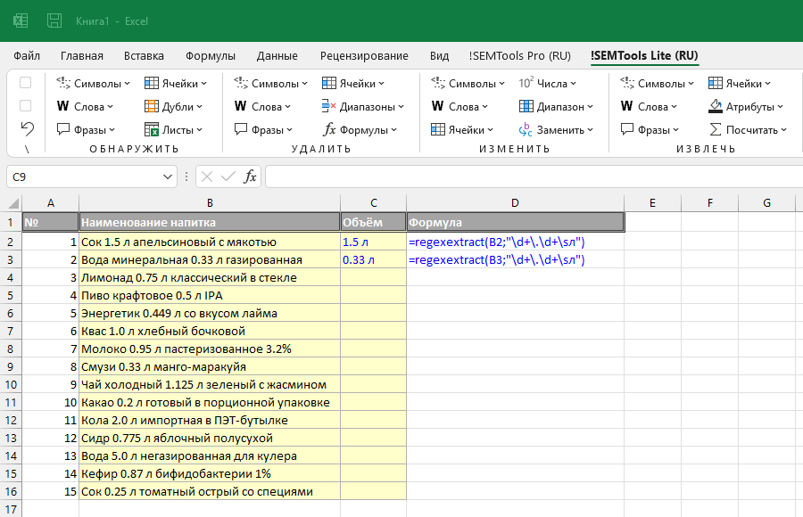Select column B header
This screenshot has width=803, height=517.
(210, 202)
